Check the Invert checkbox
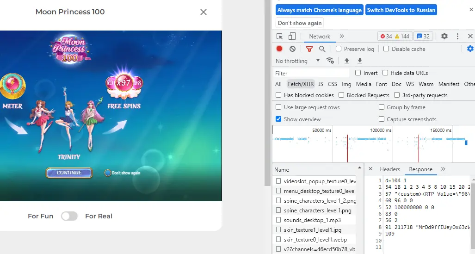475x254 pixels. (358, 73)
